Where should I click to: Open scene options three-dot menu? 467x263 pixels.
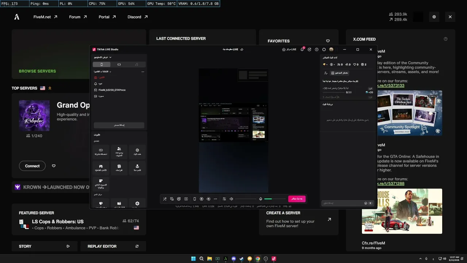tap(143, 72)
